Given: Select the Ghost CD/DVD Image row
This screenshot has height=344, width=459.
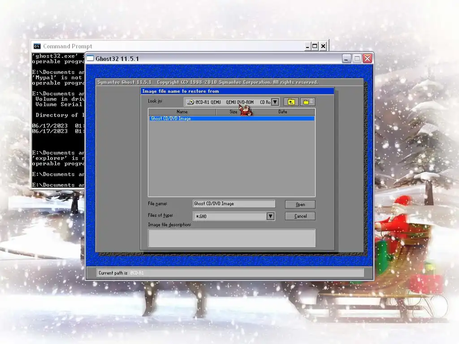Looking at the screenshot, I should click(x=232, y=118).
